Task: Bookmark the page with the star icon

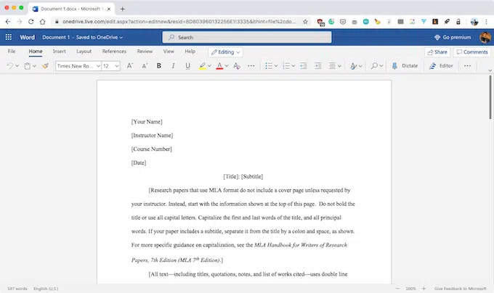Action: coord(305,21)
